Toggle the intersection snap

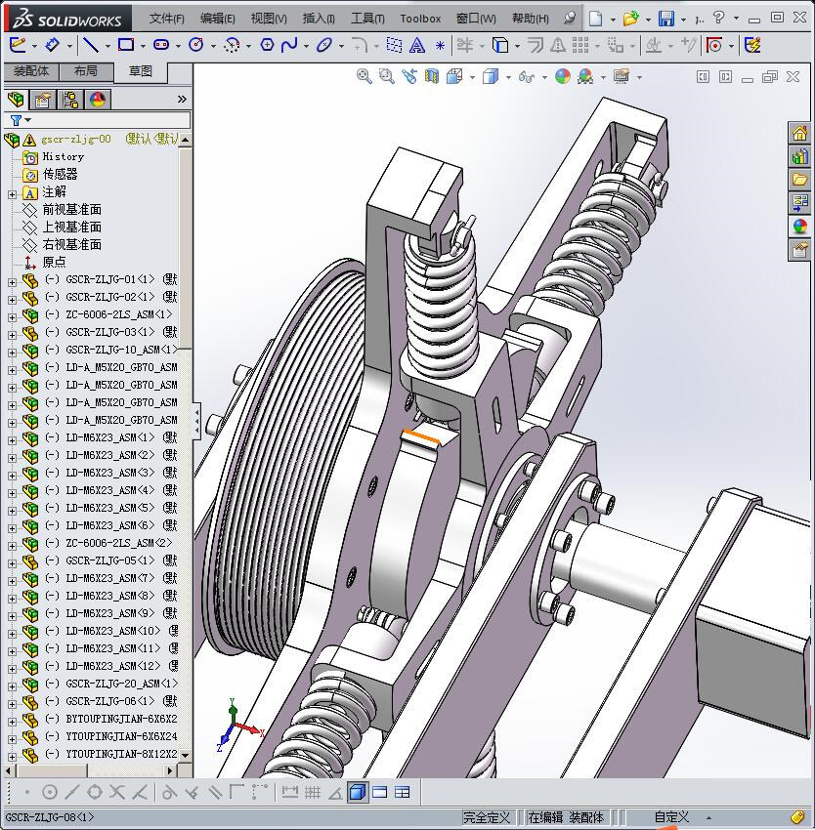(116, 793)
